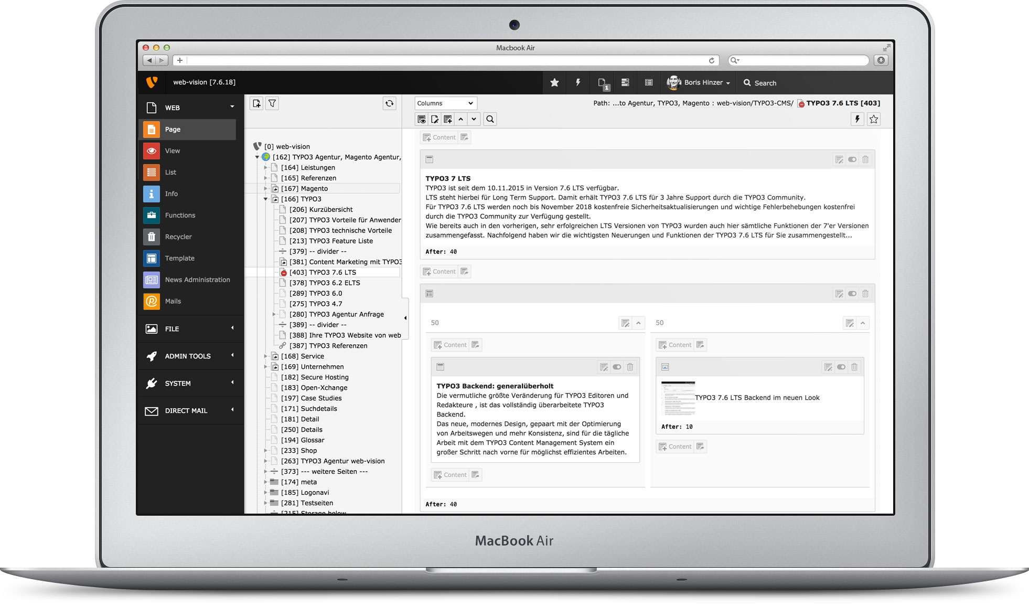Viewport: 1029px width, 607px height.
Task: Open News Administration
Action: click(197, 280)
